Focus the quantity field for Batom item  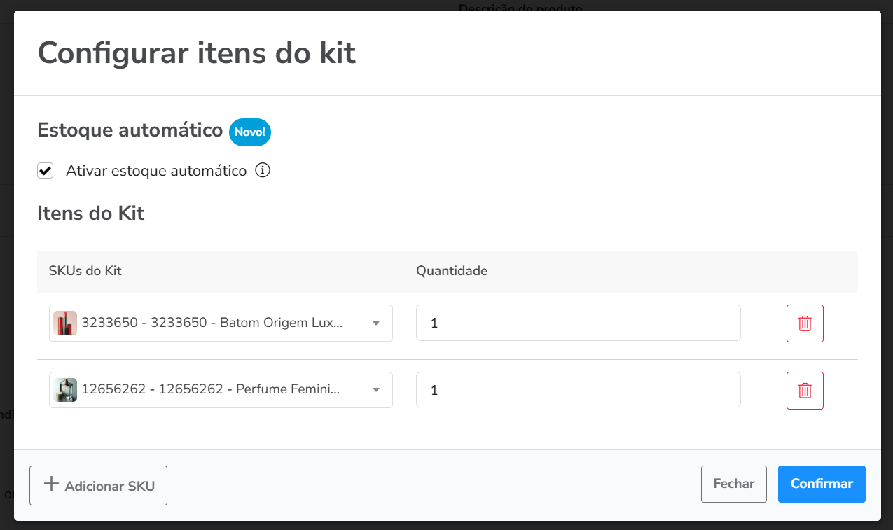(578, 323)
